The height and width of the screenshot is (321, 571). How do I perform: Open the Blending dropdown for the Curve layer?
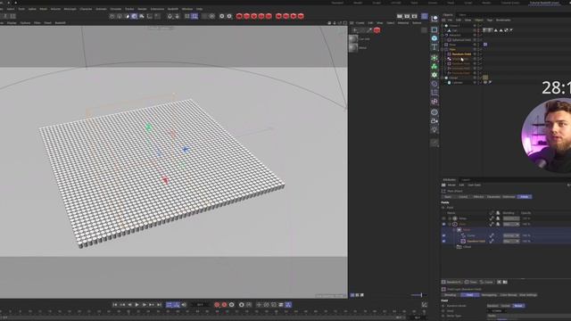(x=511, y=235)
